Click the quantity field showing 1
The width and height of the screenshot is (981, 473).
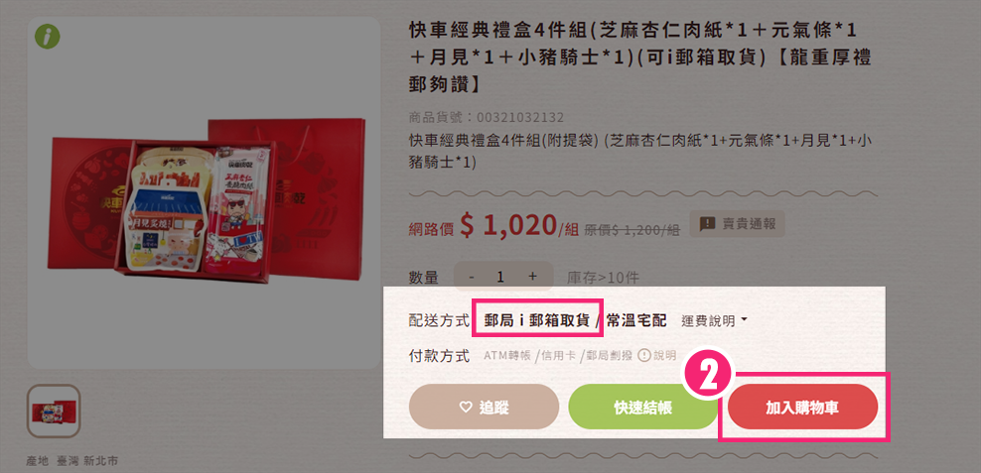pos(500,277)
